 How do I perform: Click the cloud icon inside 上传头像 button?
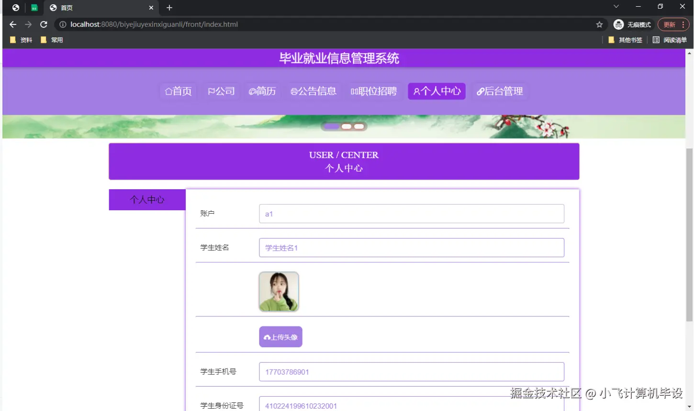[267, 336]
